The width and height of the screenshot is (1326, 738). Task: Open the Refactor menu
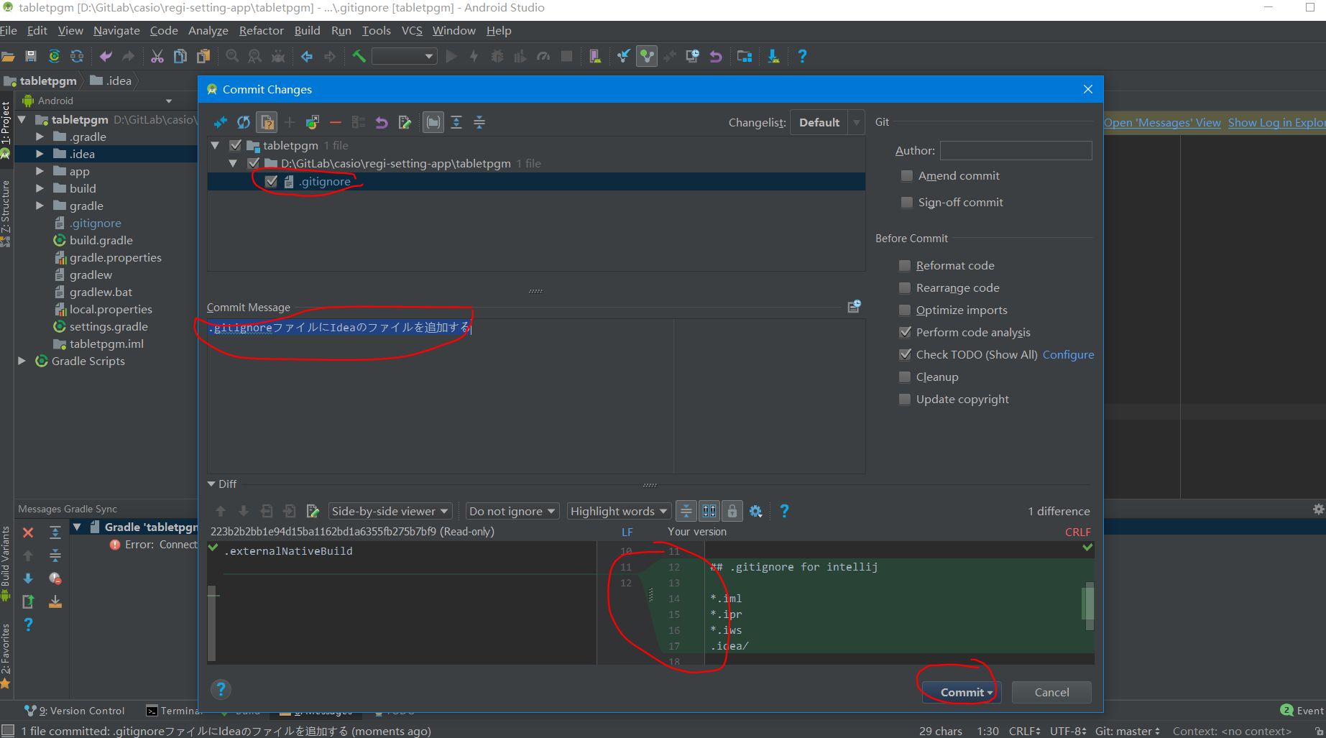pyautogui.click(x=261, y=31)
